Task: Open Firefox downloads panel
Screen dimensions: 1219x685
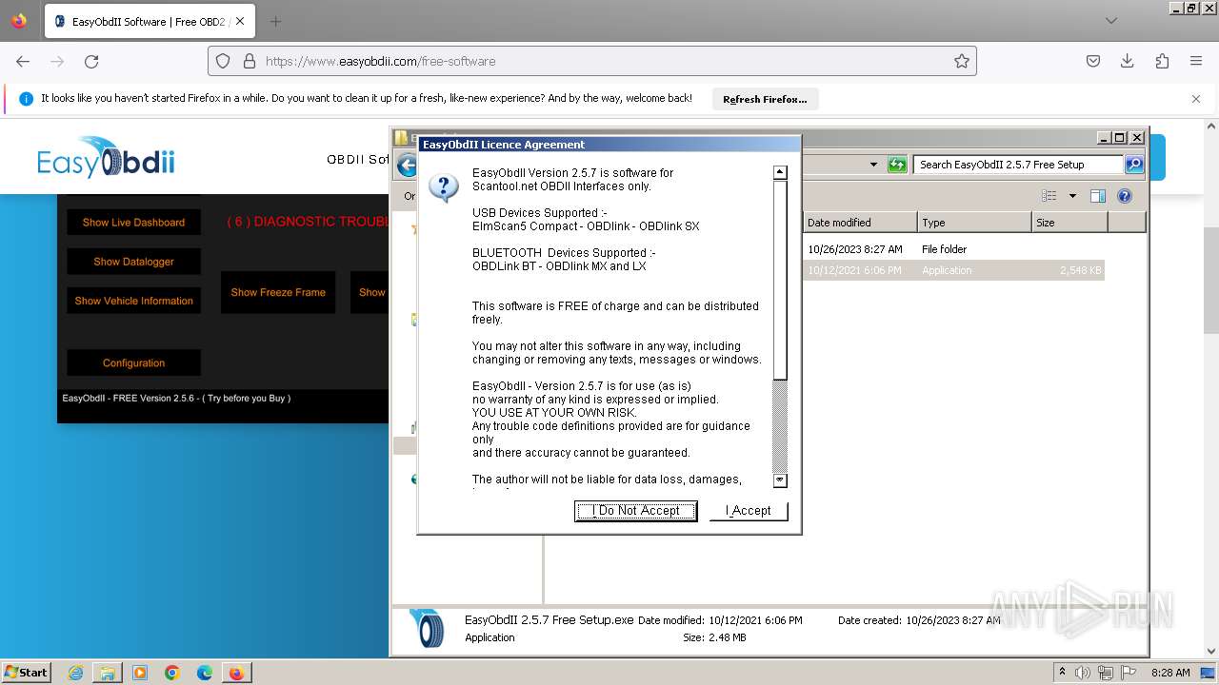Action: tap(1128, 61)
